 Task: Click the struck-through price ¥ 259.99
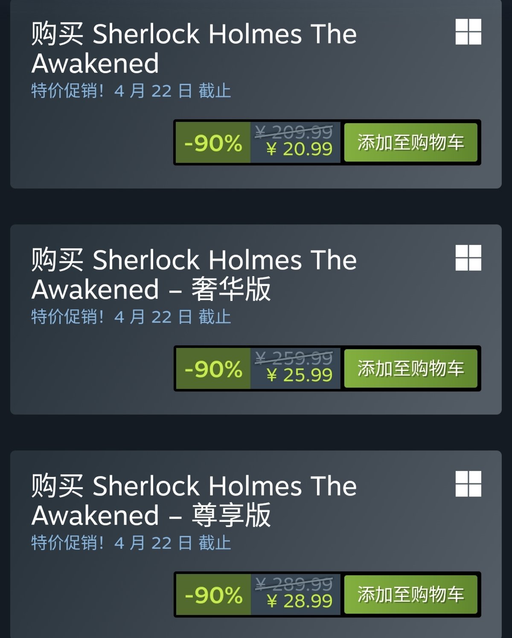(294, 358)
